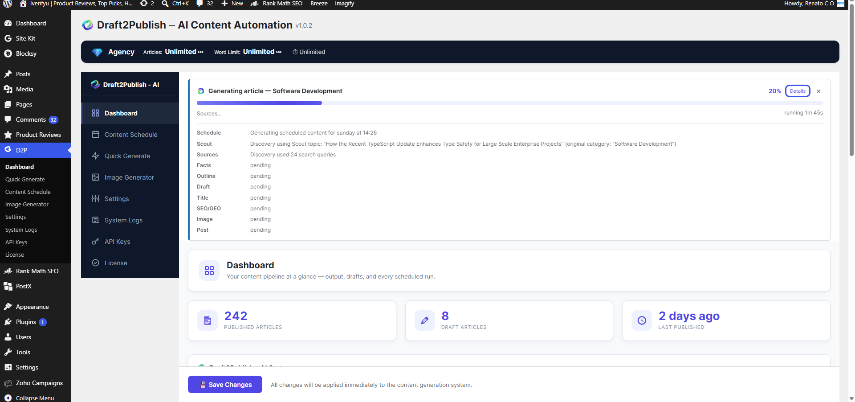The image size is (855, 402).
Task: Open the Rank Math SEO admin bar icon
Action: (254, 4)
